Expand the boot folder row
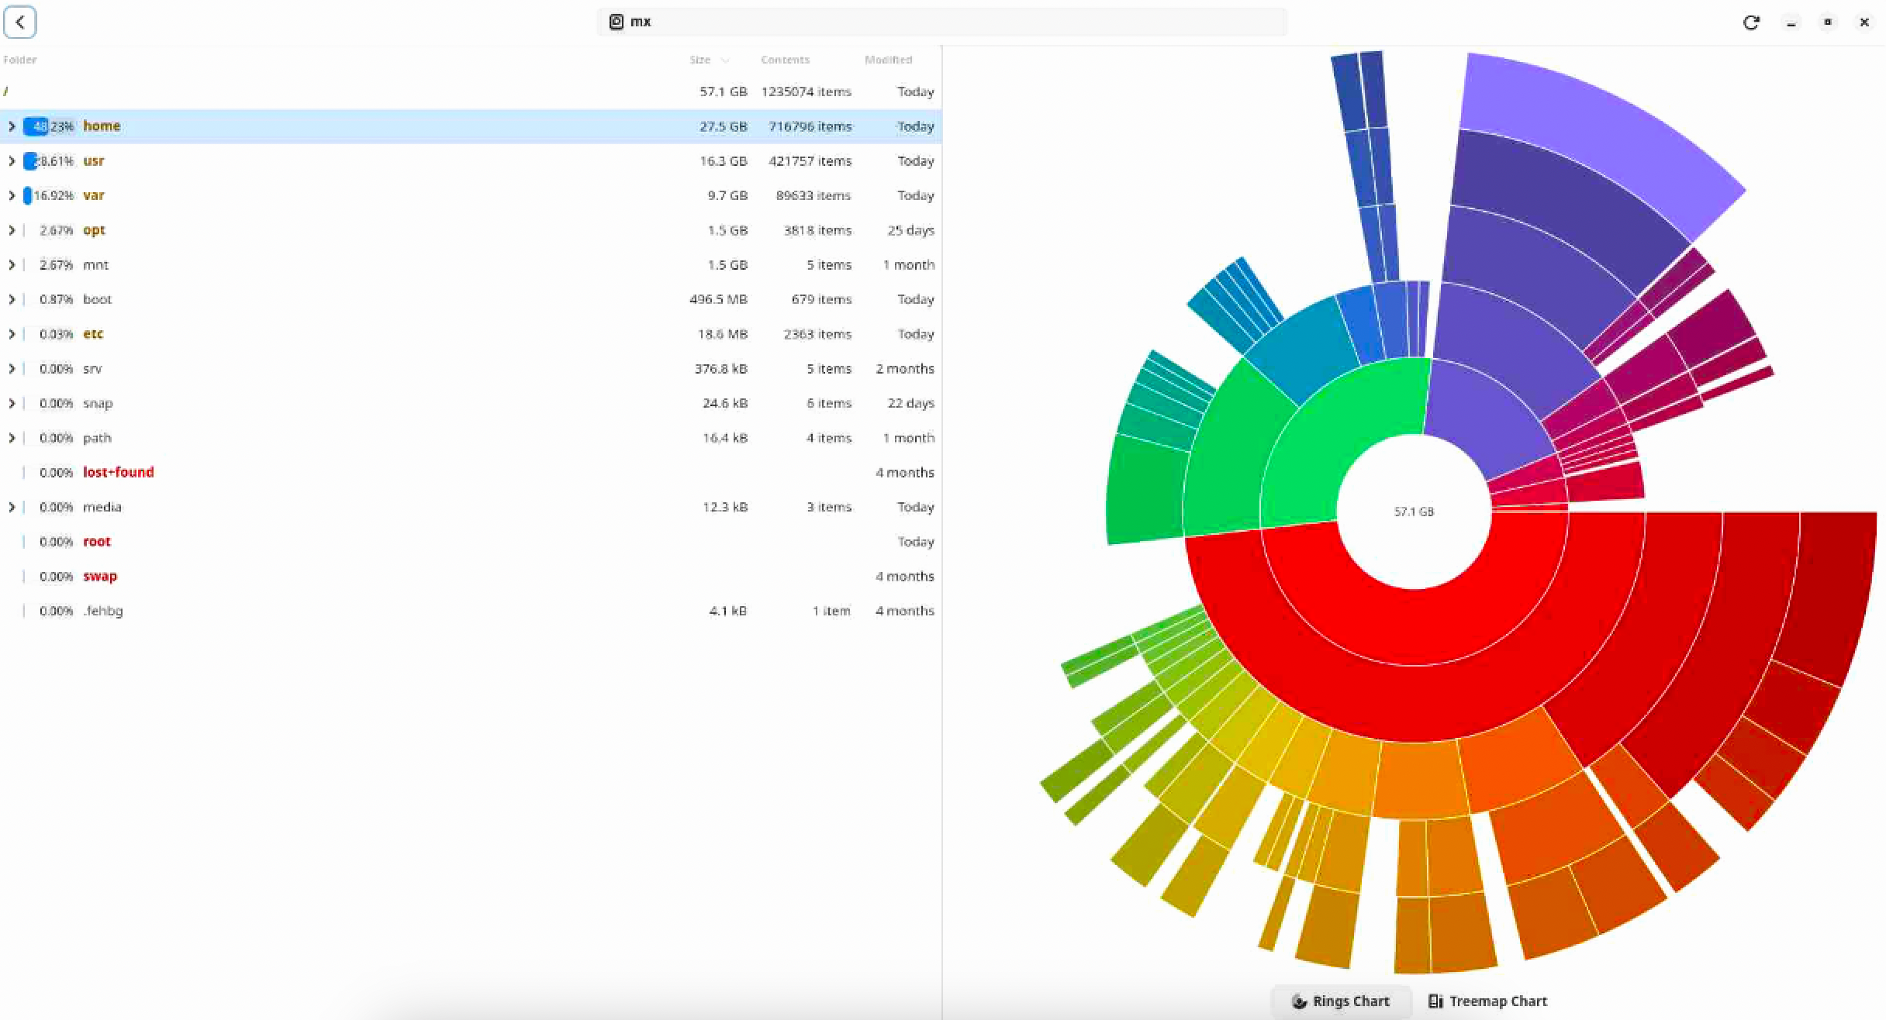 click(x=12, y=299)
